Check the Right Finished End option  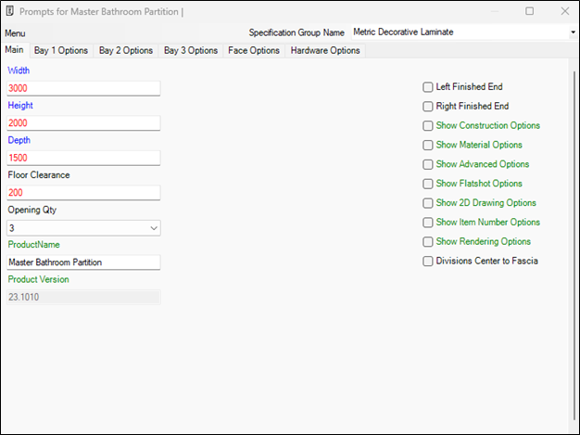(428, 107)
